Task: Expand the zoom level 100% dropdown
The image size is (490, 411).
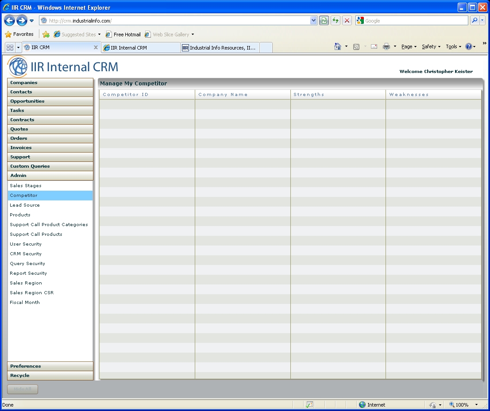Action: tap(476, 404)
